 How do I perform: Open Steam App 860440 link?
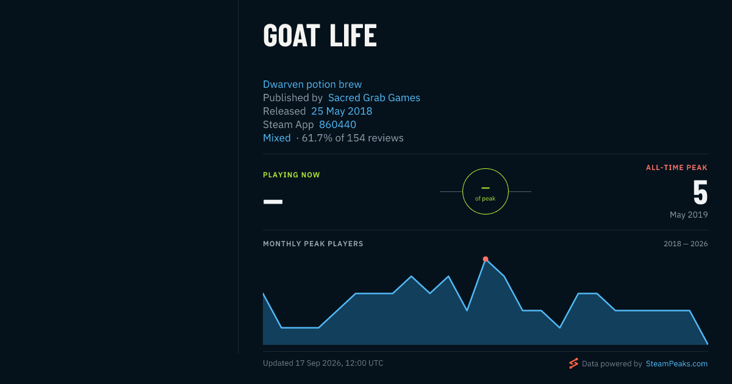(x=337, y=124)
